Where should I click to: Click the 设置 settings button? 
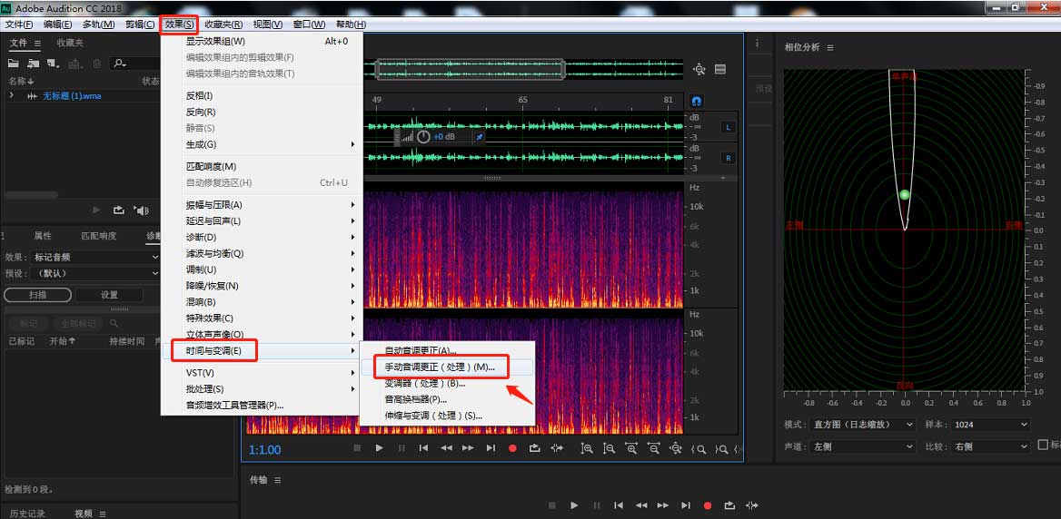109,295
